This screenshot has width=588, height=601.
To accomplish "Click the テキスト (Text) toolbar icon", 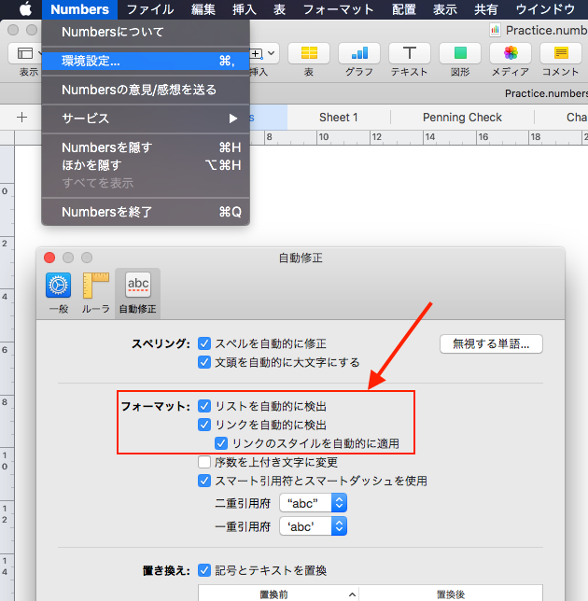I will (x=410, y=53).
